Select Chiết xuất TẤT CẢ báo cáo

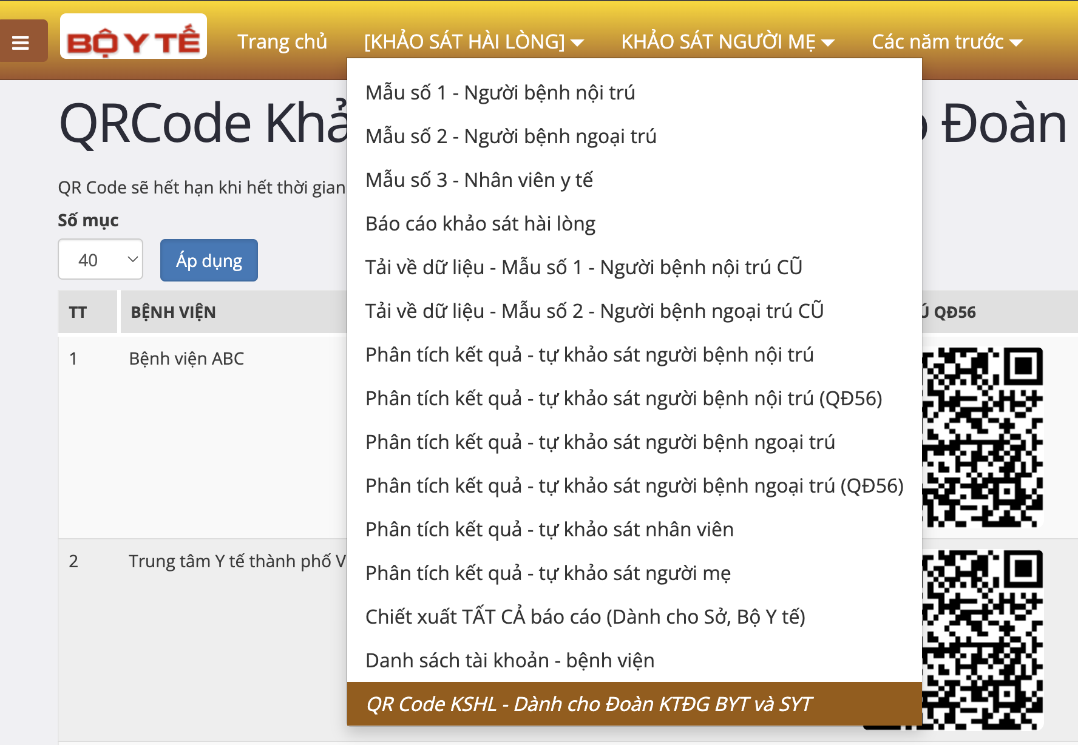(x=585, y=617)
